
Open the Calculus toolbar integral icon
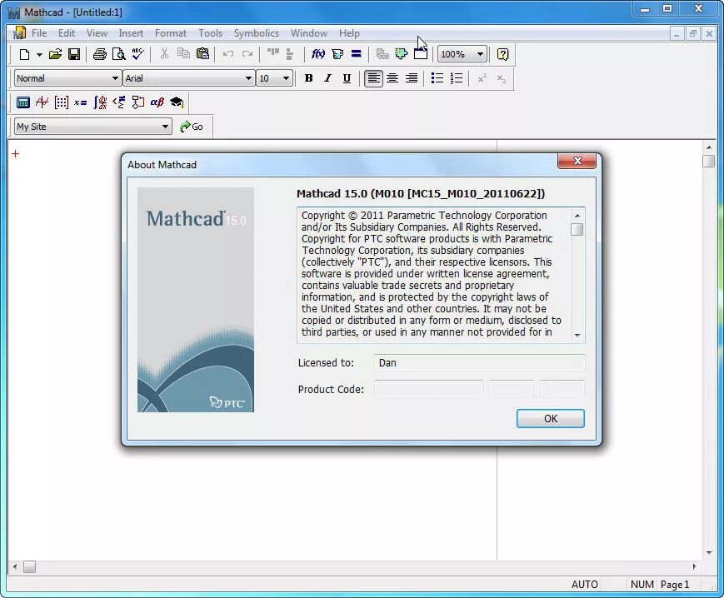point(100,102)
